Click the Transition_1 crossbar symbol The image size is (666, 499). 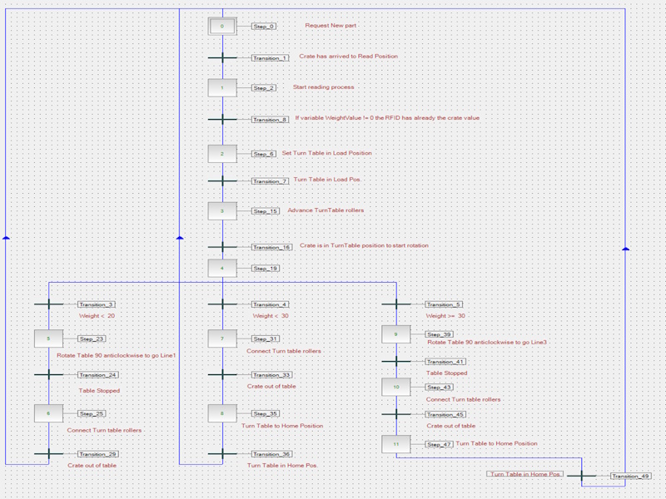click(222, 57)
